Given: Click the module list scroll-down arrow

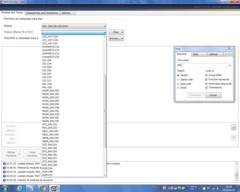Looking at the screenshot, I should point(105,175).
